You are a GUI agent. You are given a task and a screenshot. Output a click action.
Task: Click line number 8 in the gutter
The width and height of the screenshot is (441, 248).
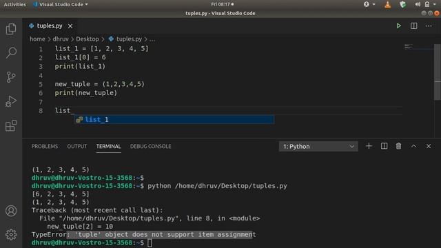coord(41,111)
